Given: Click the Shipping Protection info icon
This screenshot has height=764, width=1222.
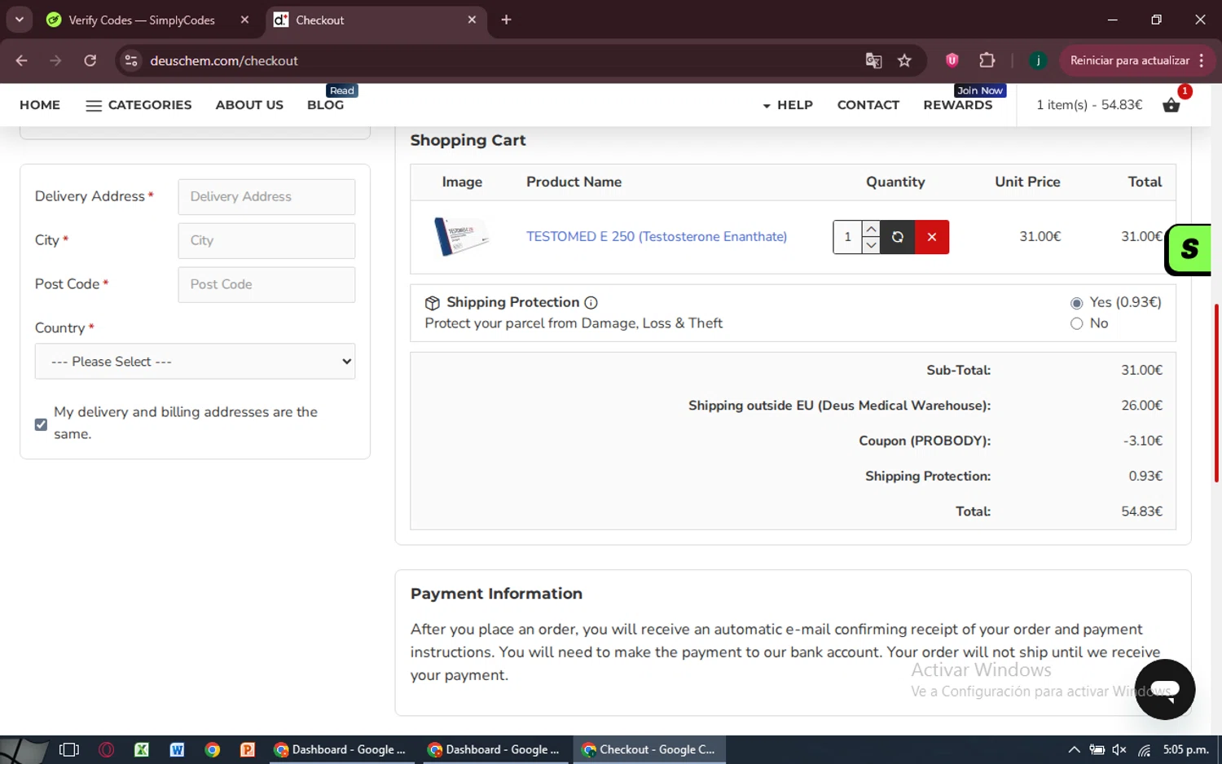Looking at the screenshot, I should point(591,303).
